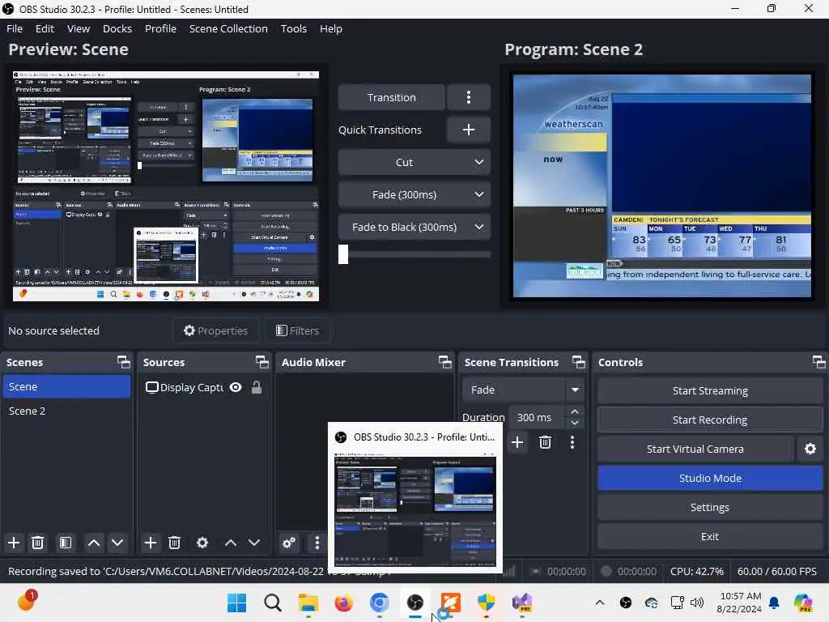Open the Edit menu
829x622 pixels.
(x=45, y=28)
